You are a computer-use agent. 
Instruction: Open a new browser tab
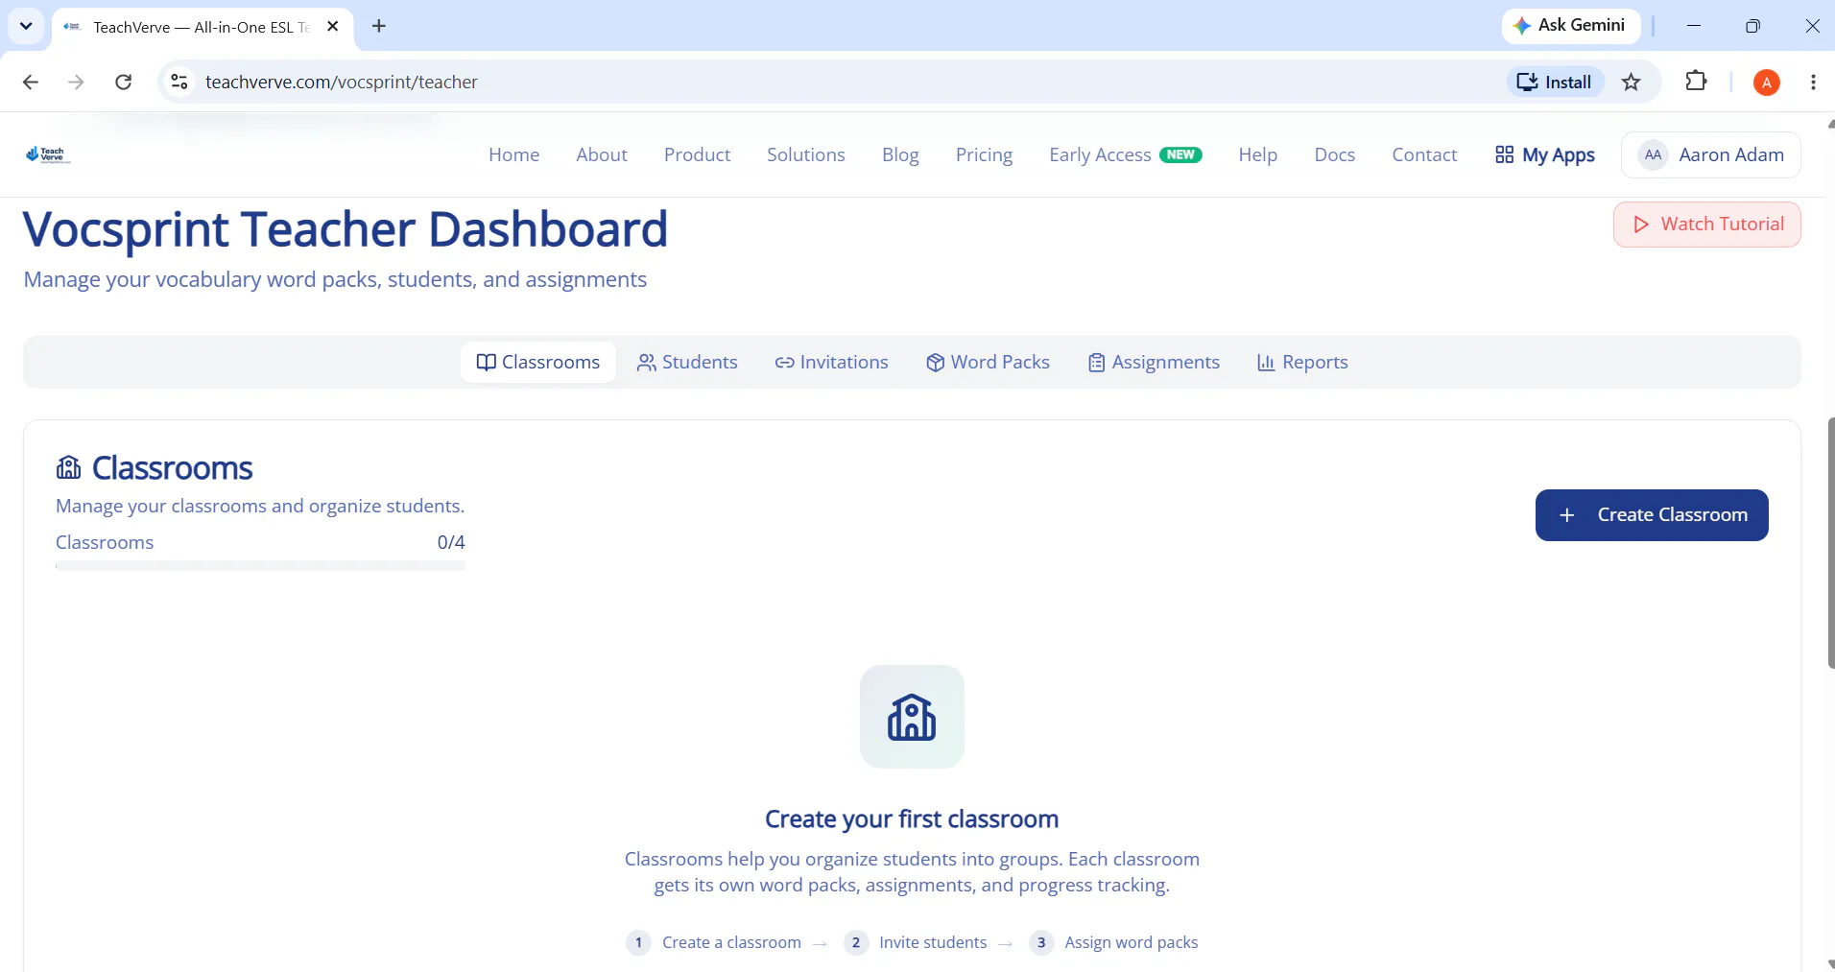pos(379,26)
